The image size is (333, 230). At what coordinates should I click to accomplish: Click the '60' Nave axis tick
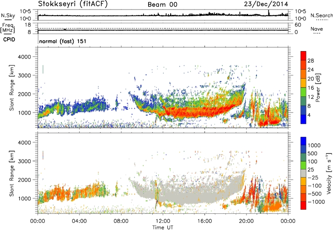[x=298, y=25]
